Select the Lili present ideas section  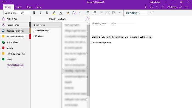pos(46,31)
